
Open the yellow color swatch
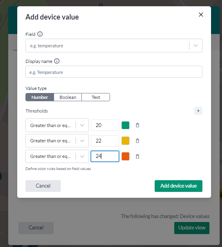[125, 141]
